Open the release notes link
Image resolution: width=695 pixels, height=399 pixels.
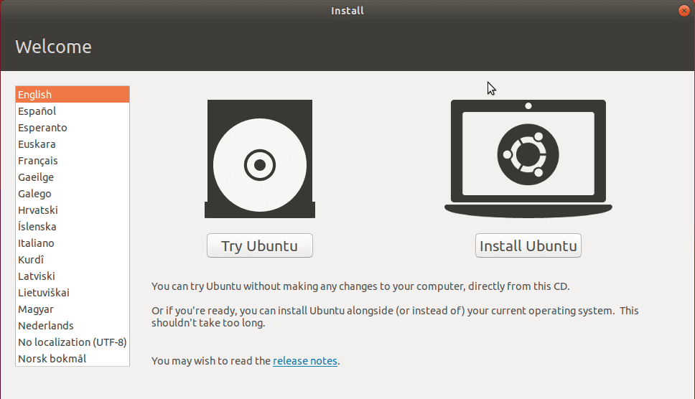click(x=305, y=361)
